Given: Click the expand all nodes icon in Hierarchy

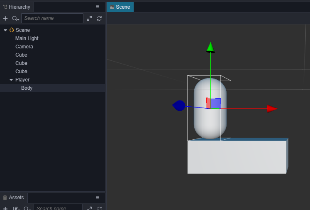Looking at the screenshot, I should pos(89,18).
